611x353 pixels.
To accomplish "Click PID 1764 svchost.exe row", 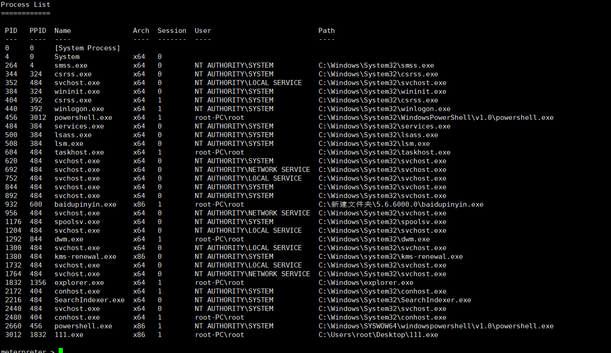I will click(x=13, y=274).
